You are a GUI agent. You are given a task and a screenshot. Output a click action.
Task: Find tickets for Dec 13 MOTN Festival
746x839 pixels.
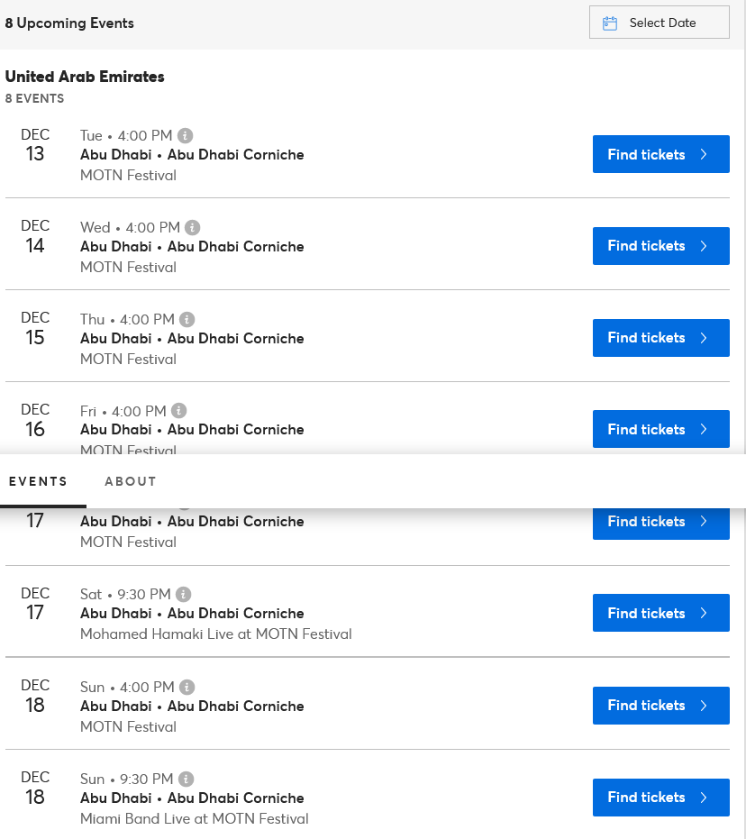tap(661, 154)
